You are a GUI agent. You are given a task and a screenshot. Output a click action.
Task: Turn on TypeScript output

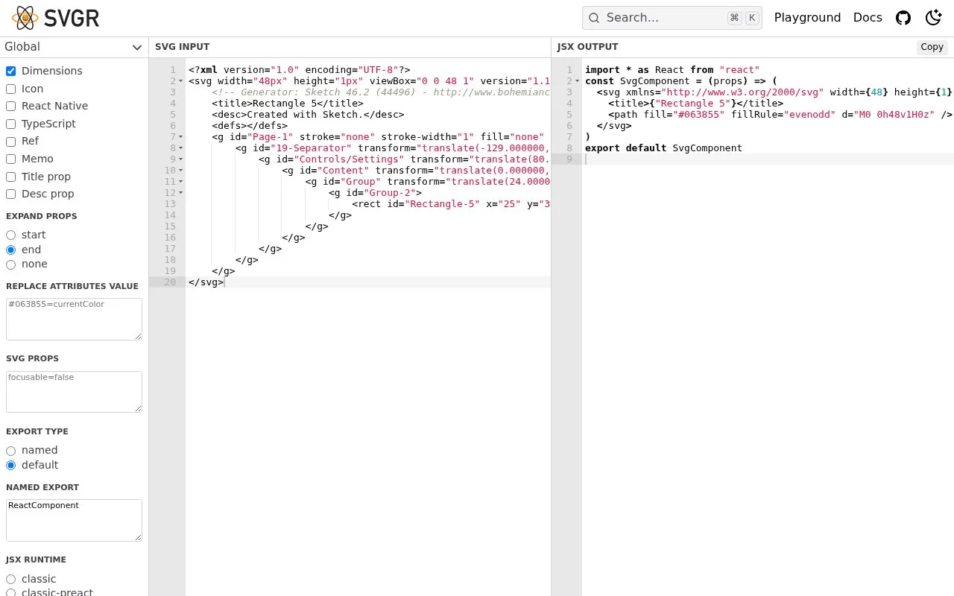10,124
